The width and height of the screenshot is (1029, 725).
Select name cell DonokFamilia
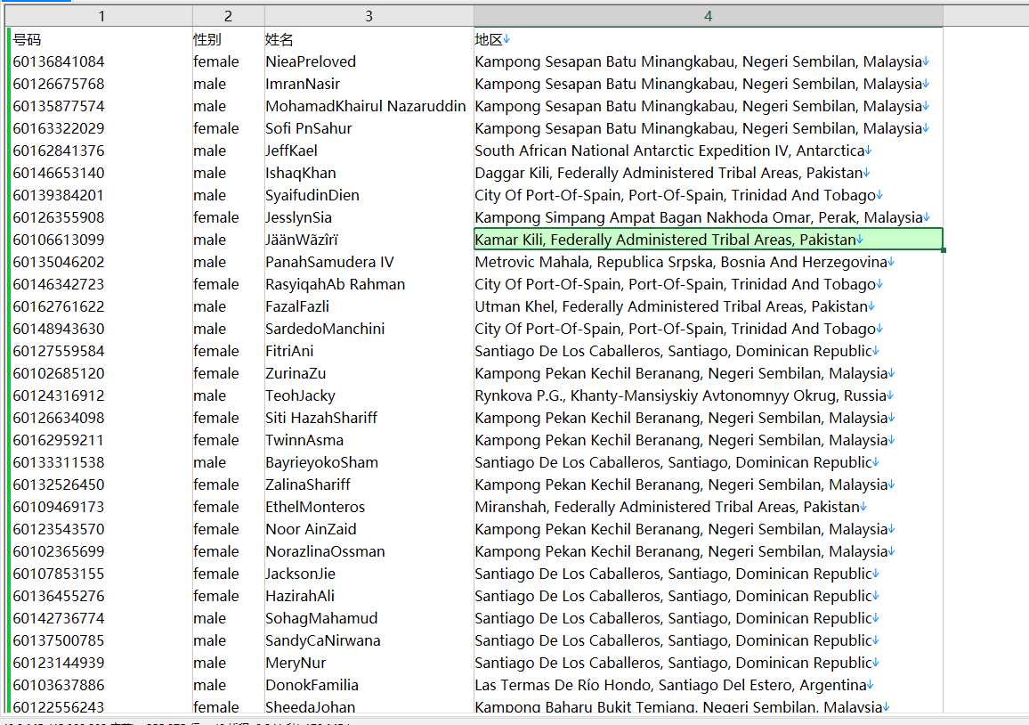[x=369, y=686]
